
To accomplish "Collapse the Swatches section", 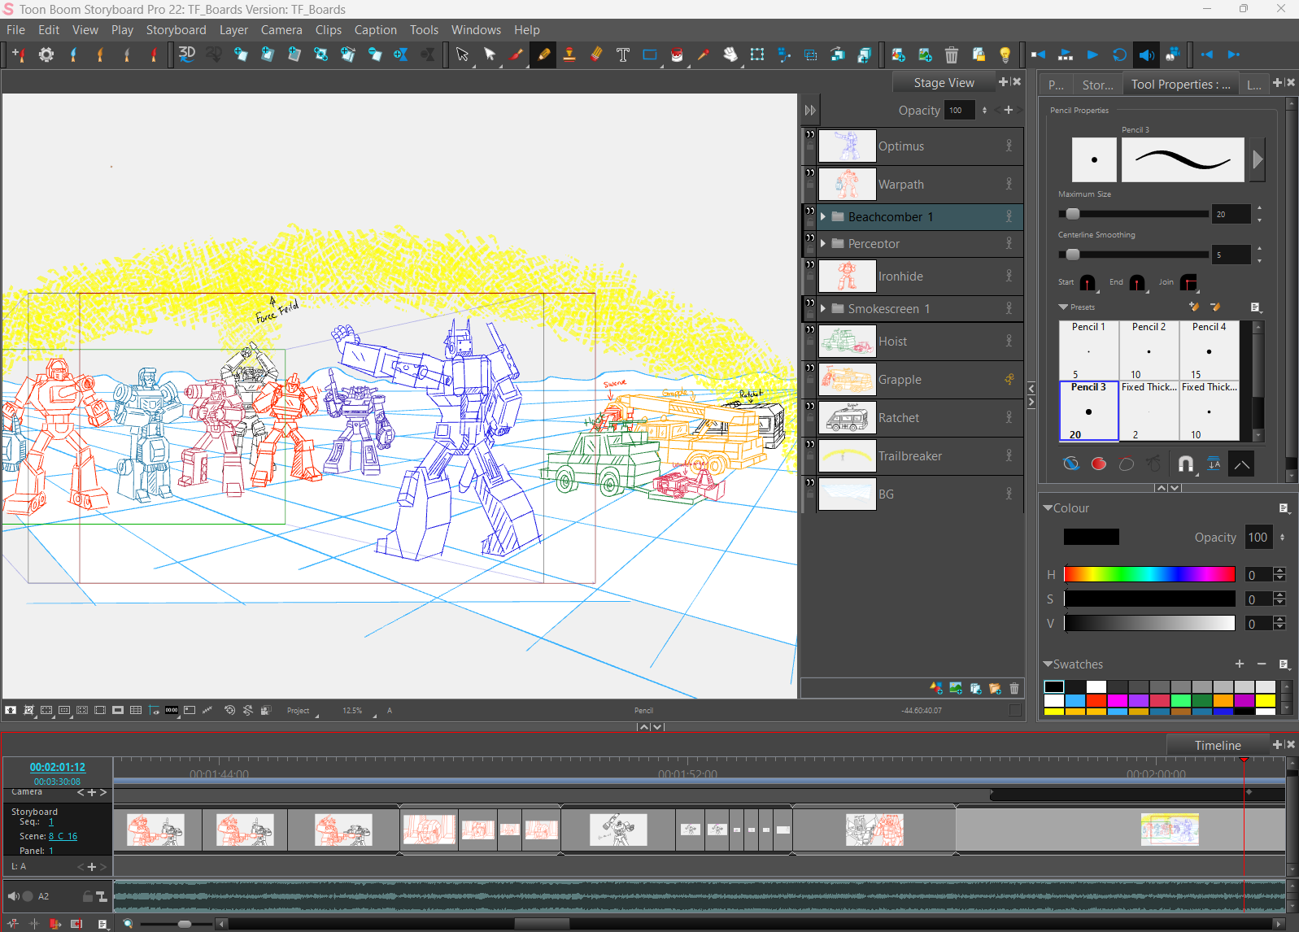I will click(x=1048, y=664).
